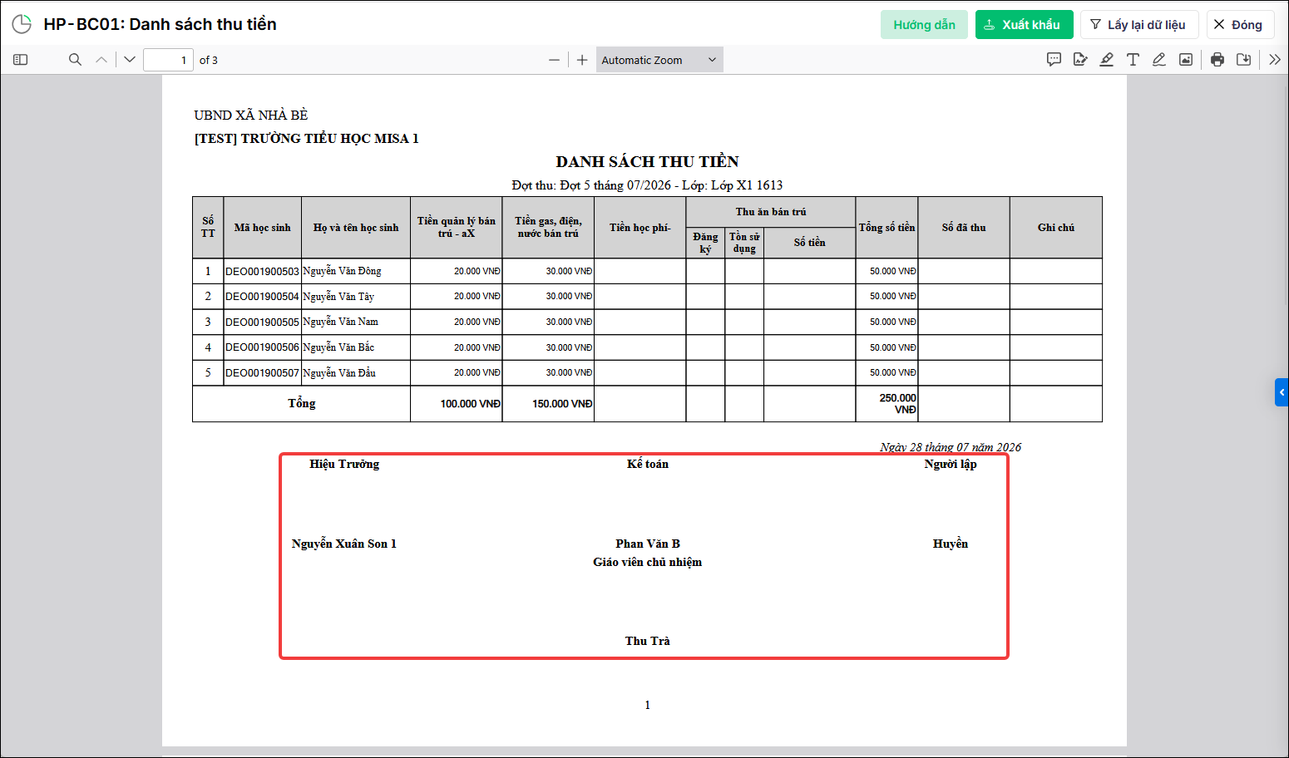1289x758 pixels.
Task: Click the Kế toán signature label
Action: pyautogui.click(x=648, y=464)
